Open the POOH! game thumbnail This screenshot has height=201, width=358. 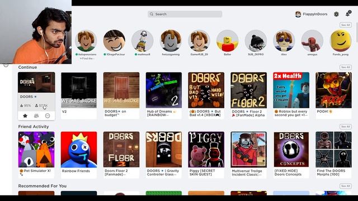(x=333, y=90)
